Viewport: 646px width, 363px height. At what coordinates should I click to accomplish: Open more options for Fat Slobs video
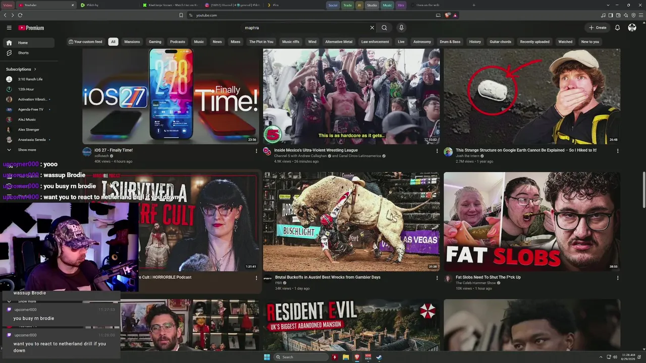618,278
